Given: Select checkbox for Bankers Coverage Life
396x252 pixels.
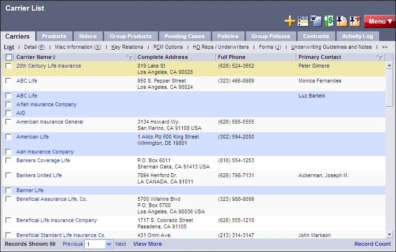Looking at the screenshot, I should (x=8, y=160).
